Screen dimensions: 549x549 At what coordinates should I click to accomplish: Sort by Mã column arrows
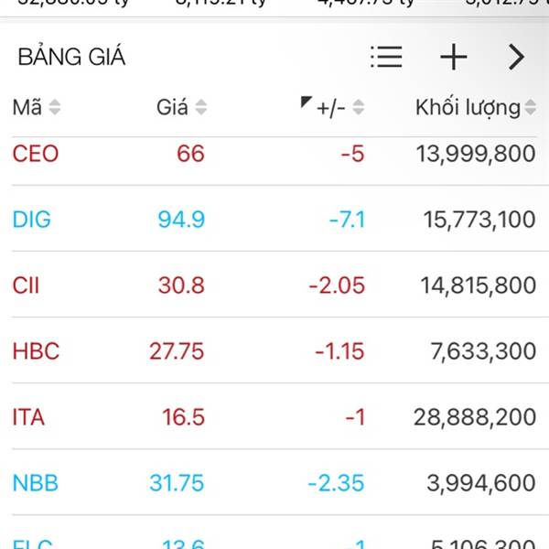(54, 107)
